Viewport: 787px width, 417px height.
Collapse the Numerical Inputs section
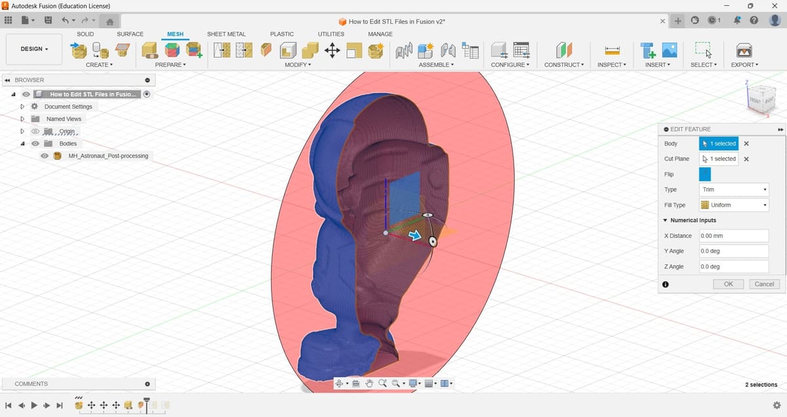(x=666, y=220)
